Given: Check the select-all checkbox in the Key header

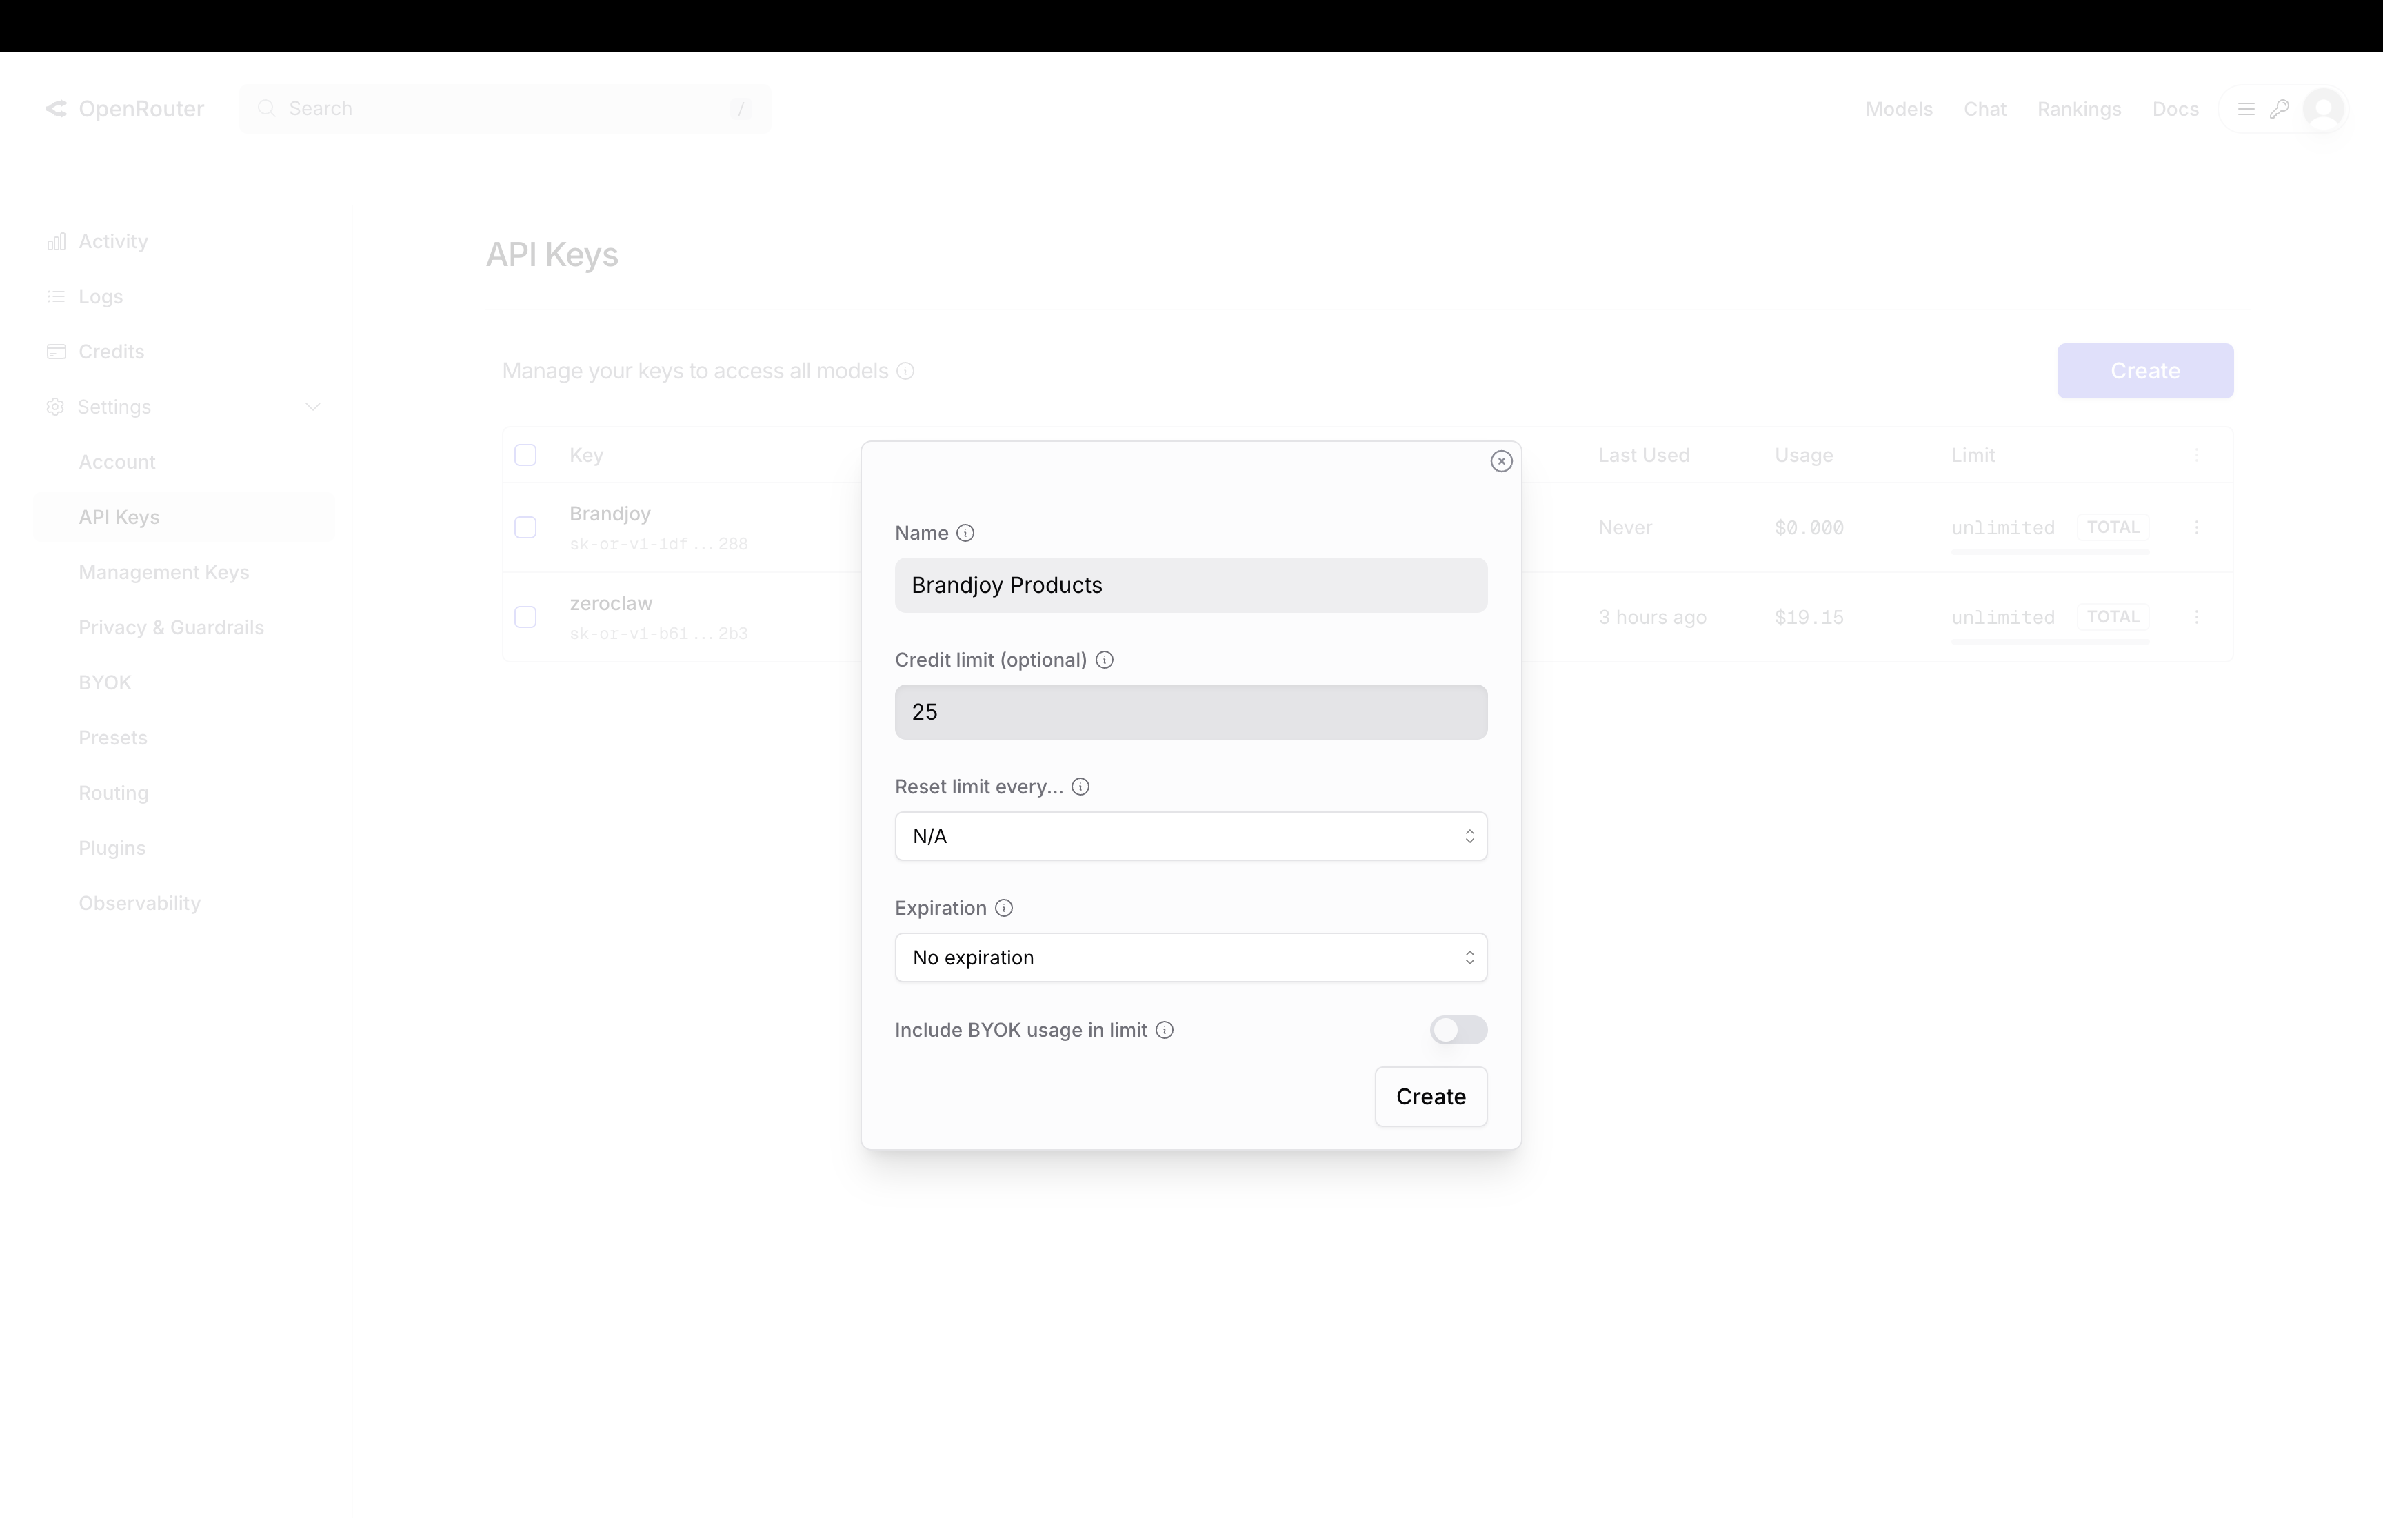Looking at the screenshot, I should coord(526,454).
